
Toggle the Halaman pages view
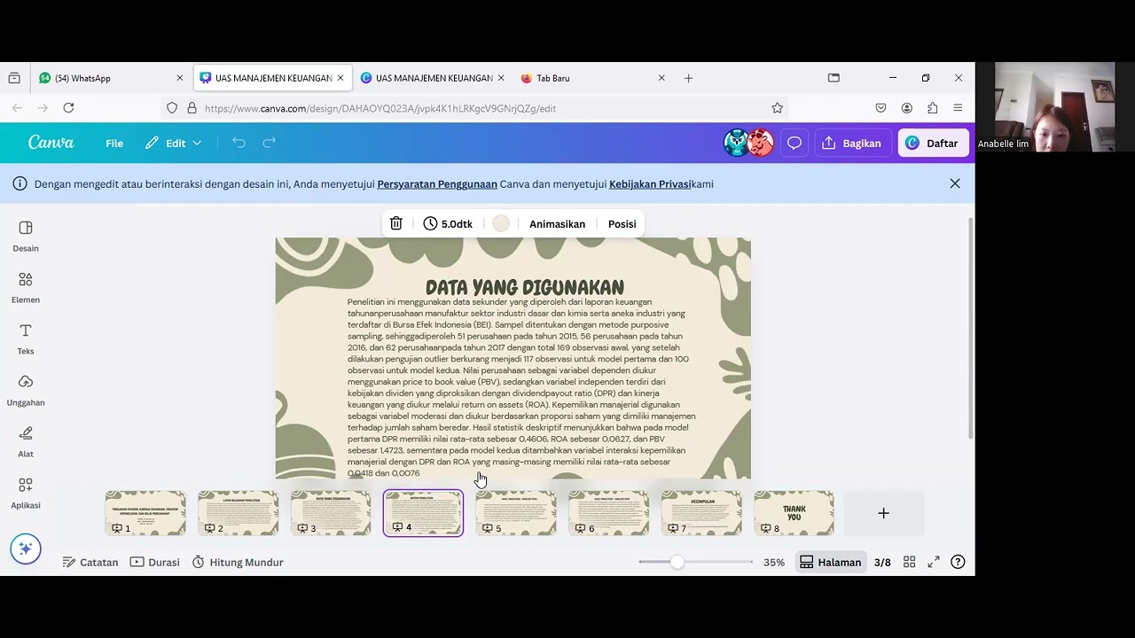pos(830,562)
